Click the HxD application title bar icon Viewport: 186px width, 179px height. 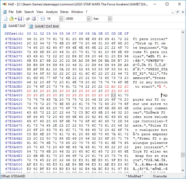coord(5,4)
